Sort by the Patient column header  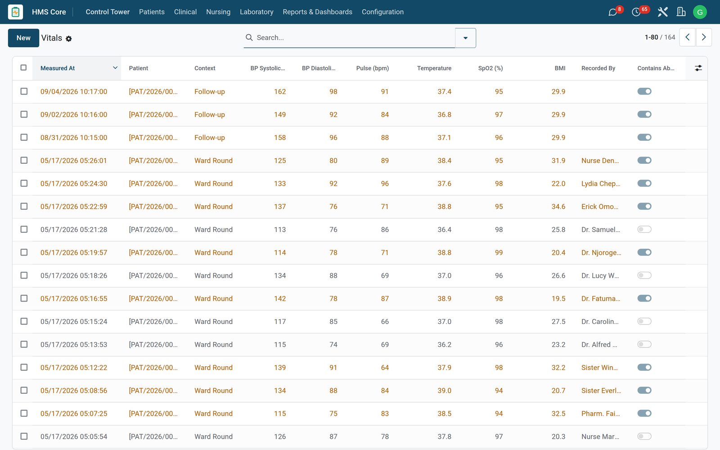(139, 68)
